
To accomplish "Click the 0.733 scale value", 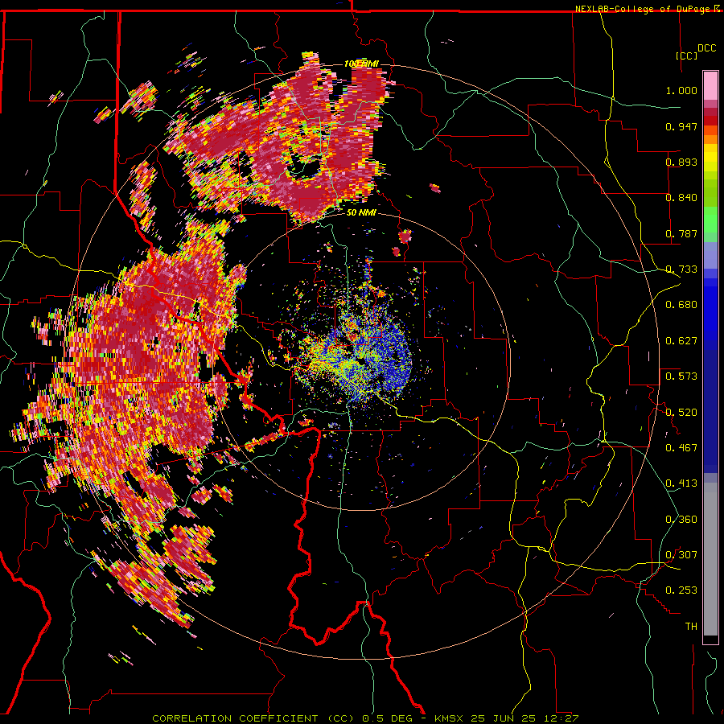I will coord(681,269).
